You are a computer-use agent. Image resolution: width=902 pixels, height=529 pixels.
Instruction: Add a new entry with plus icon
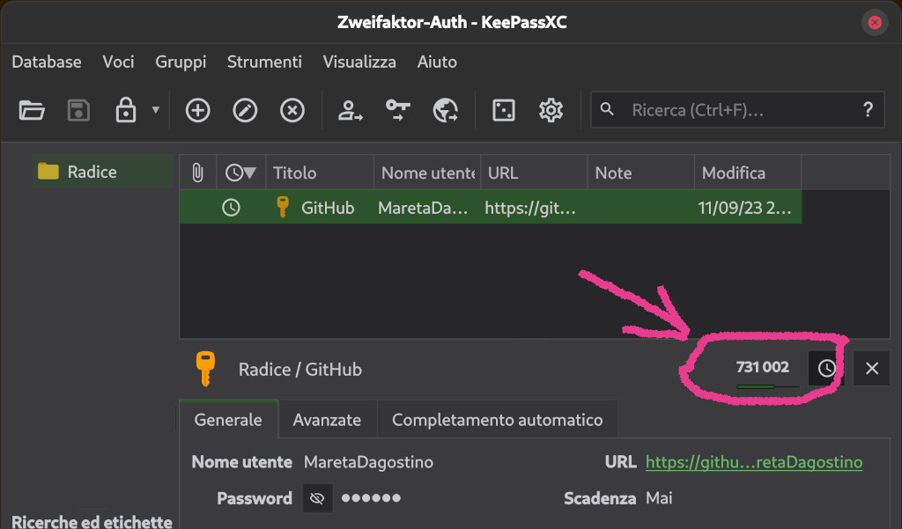click(x=197, y=110)
